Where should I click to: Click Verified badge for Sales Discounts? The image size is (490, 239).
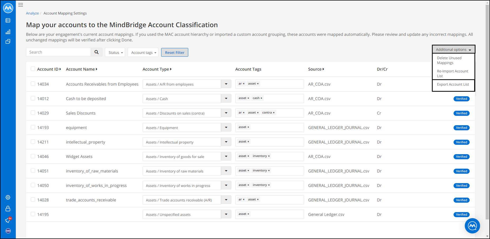461,113
